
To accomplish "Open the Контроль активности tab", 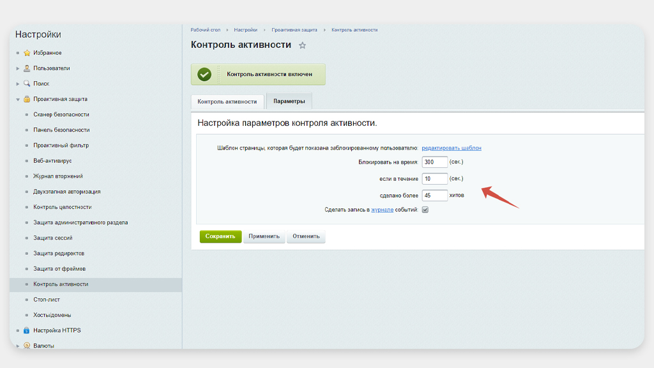I will (227, 102).
